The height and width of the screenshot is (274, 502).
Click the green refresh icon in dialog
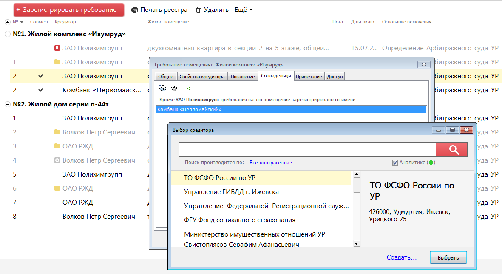[x=188, y=88]
